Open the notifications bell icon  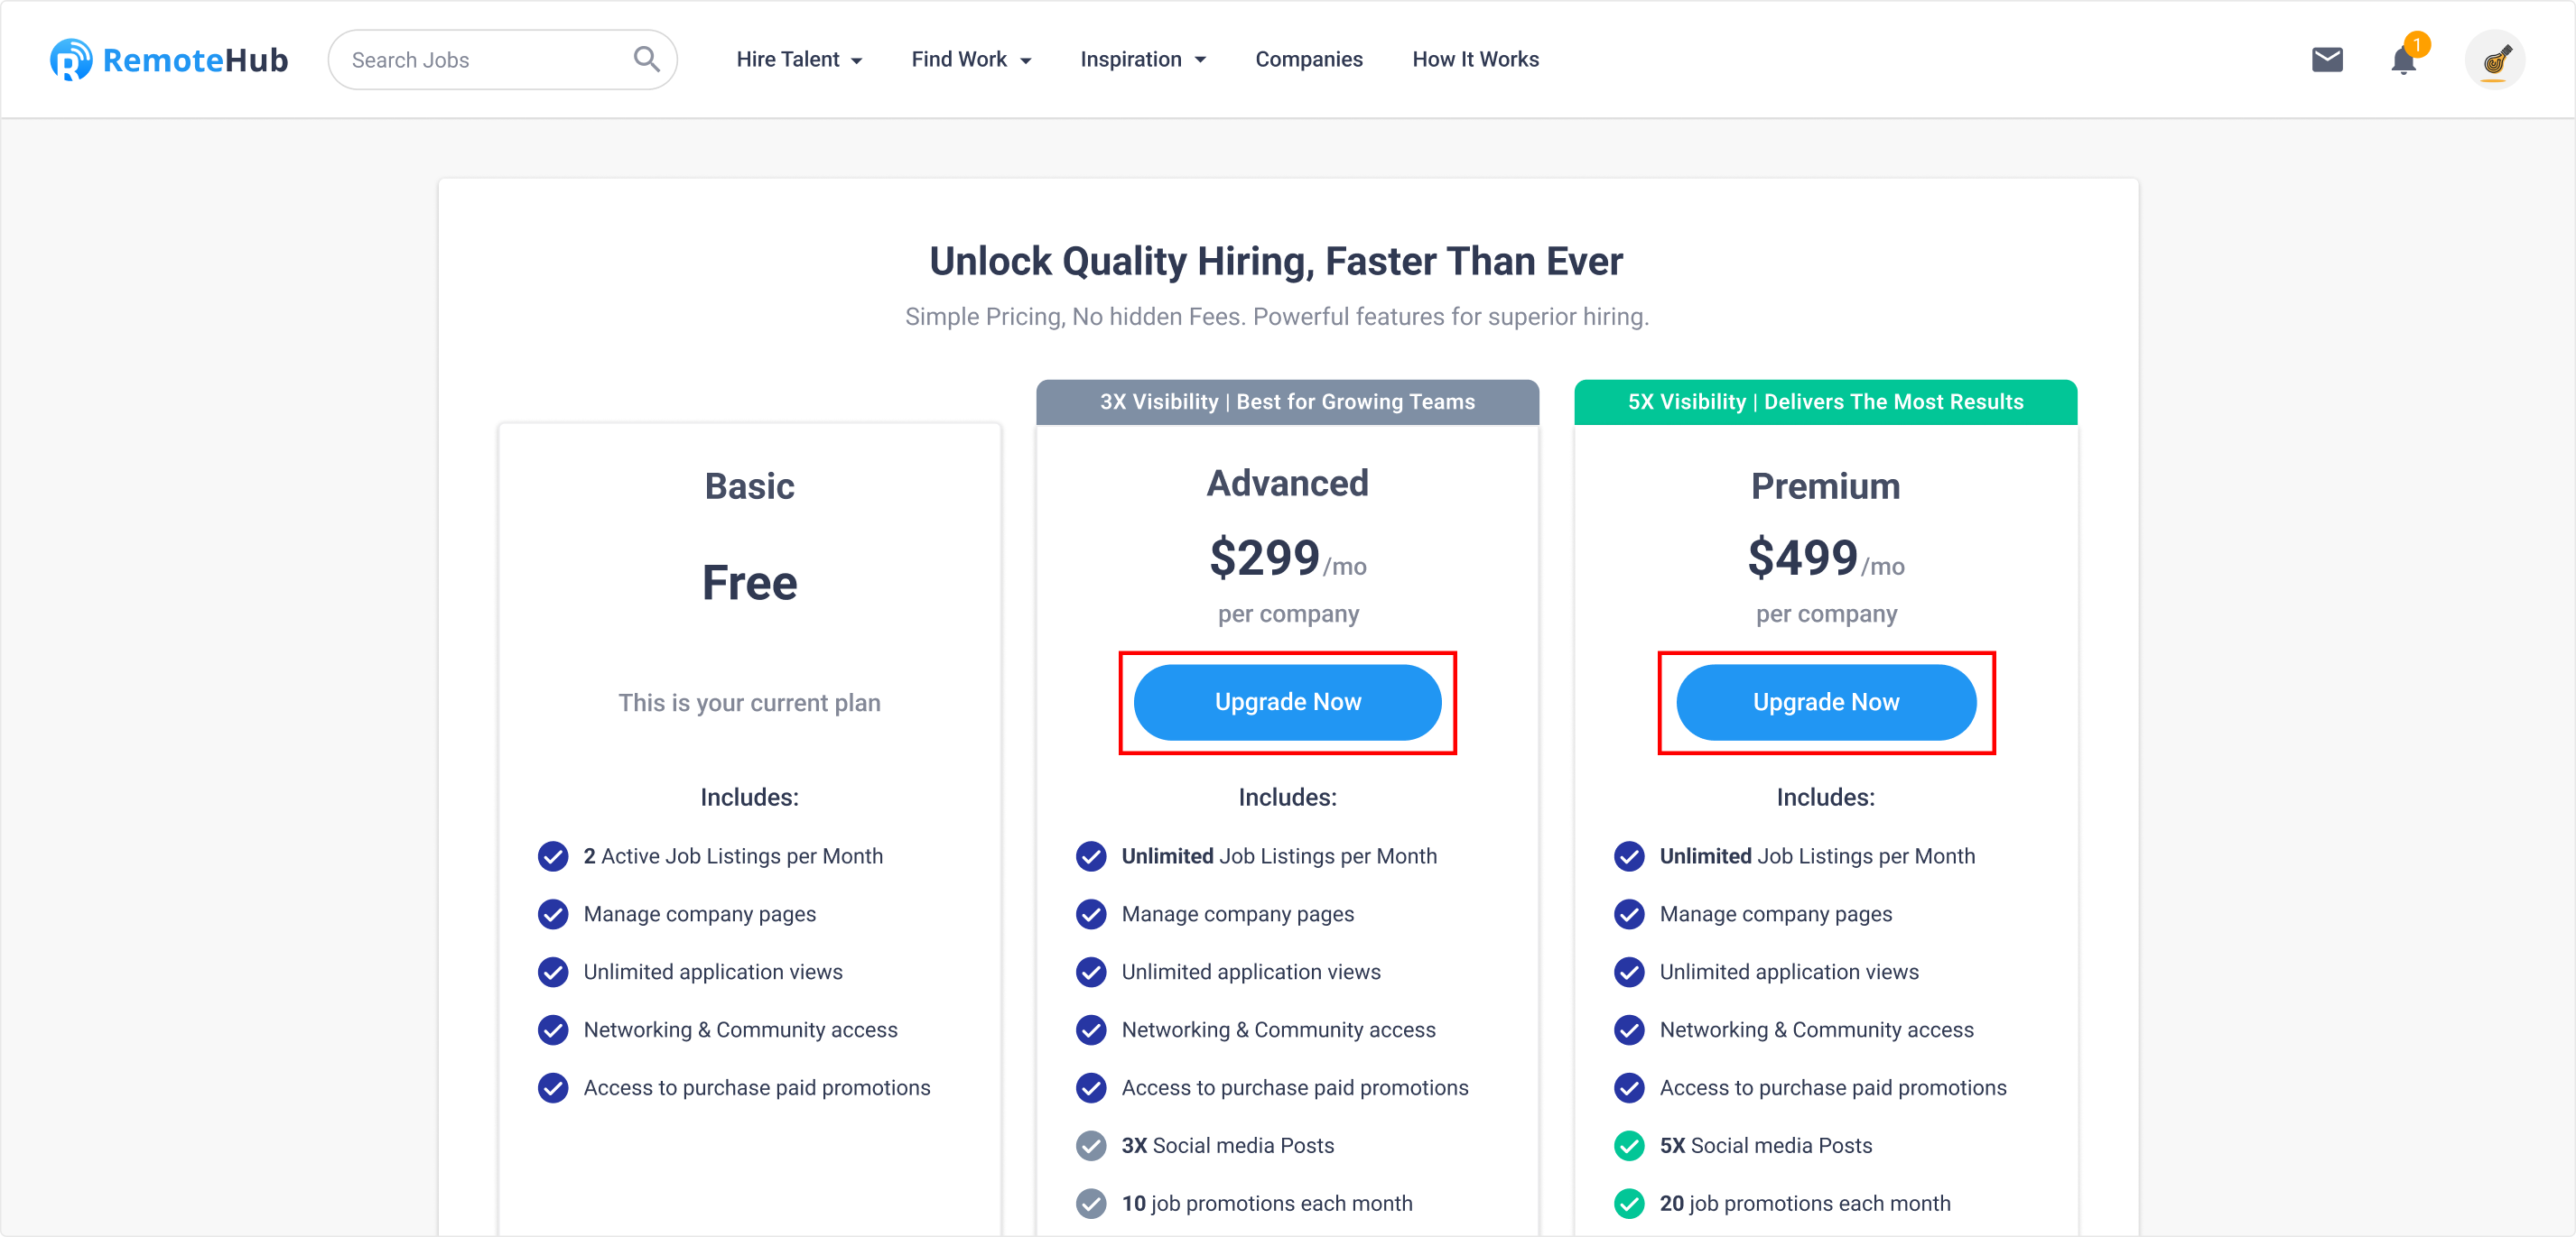click(x=2404, y=60)
